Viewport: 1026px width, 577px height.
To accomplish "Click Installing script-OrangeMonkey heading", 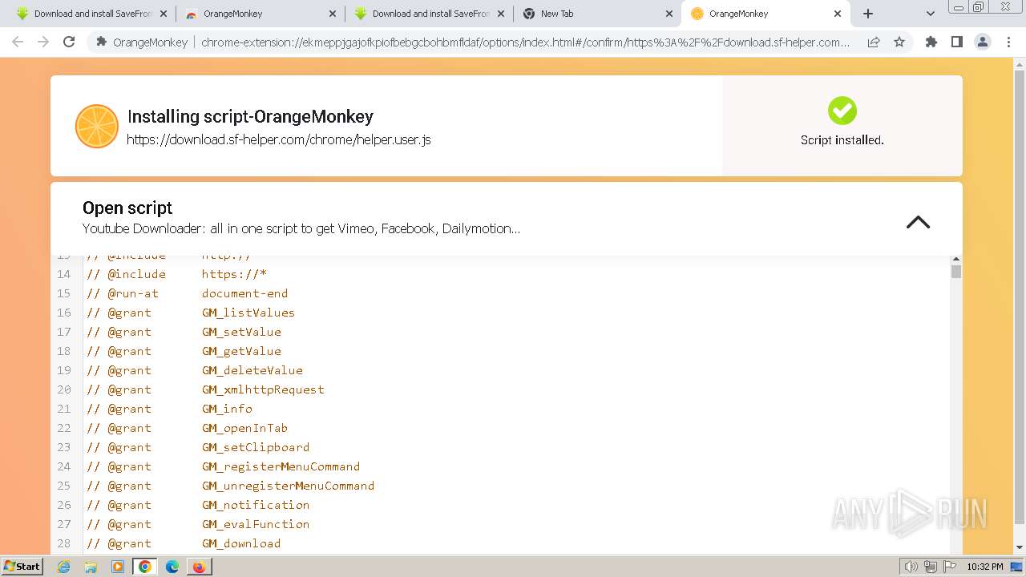I will coord(250,116).
